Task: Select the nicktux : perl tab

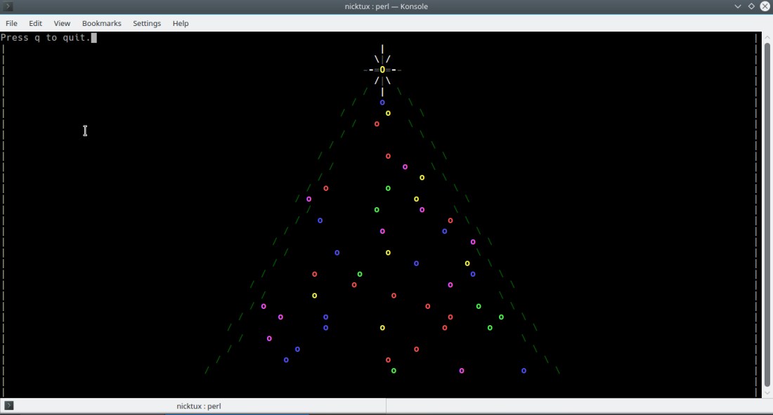Action: point(199,406)
